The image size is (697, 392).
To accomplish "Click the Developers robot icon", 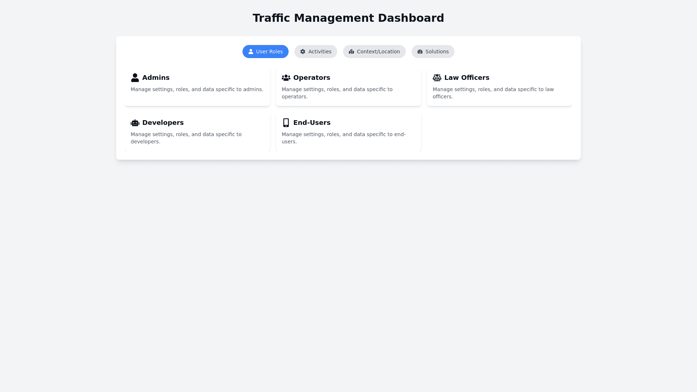I will (x=135, y=123).
